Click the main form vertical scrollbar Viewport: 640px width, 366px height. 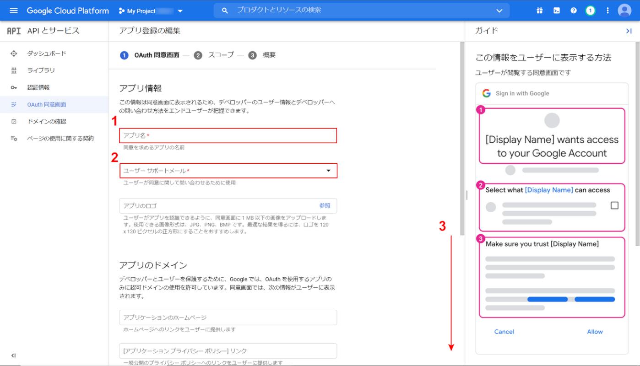[462, 139]
